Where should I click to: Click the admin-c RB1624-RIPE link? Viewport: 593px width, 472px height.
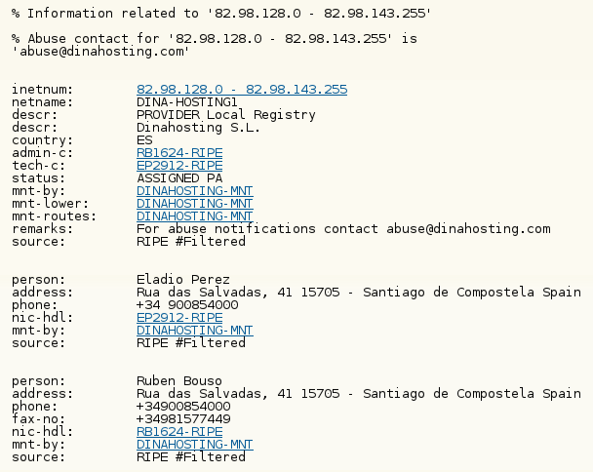coord(179,153)
